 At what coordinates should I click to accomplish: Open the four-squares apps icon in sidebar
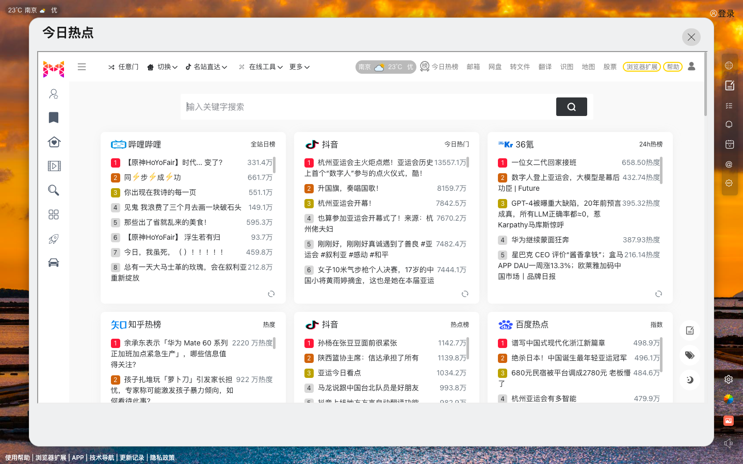pyautogui.click(x=54, y=214)
